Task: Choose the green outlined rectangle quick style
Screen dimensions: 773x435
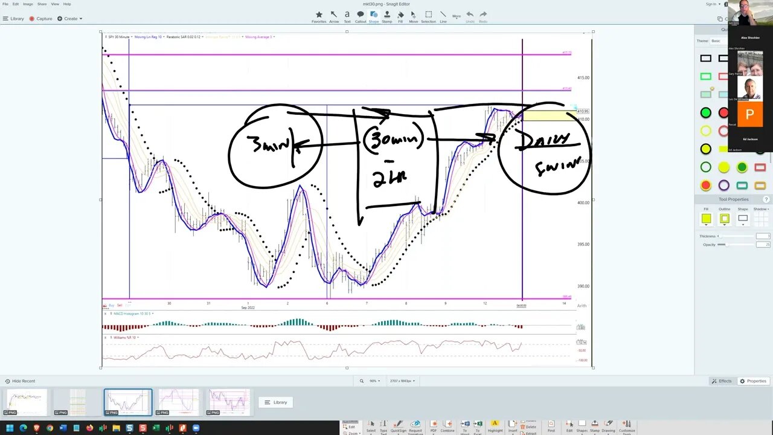Action: (705, 77)
